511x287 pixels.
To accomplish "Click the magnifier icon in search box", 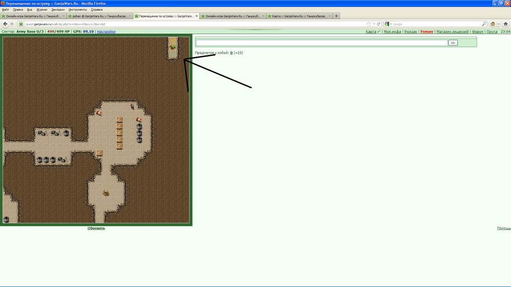I will [484, 24].
